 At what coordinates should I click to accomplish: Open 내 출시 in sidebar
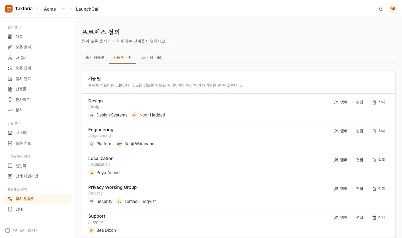pos(37,58)
